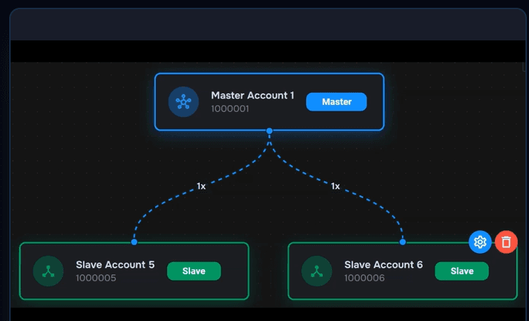Select the 1x multiplier label on left connection

pos(201,186)
